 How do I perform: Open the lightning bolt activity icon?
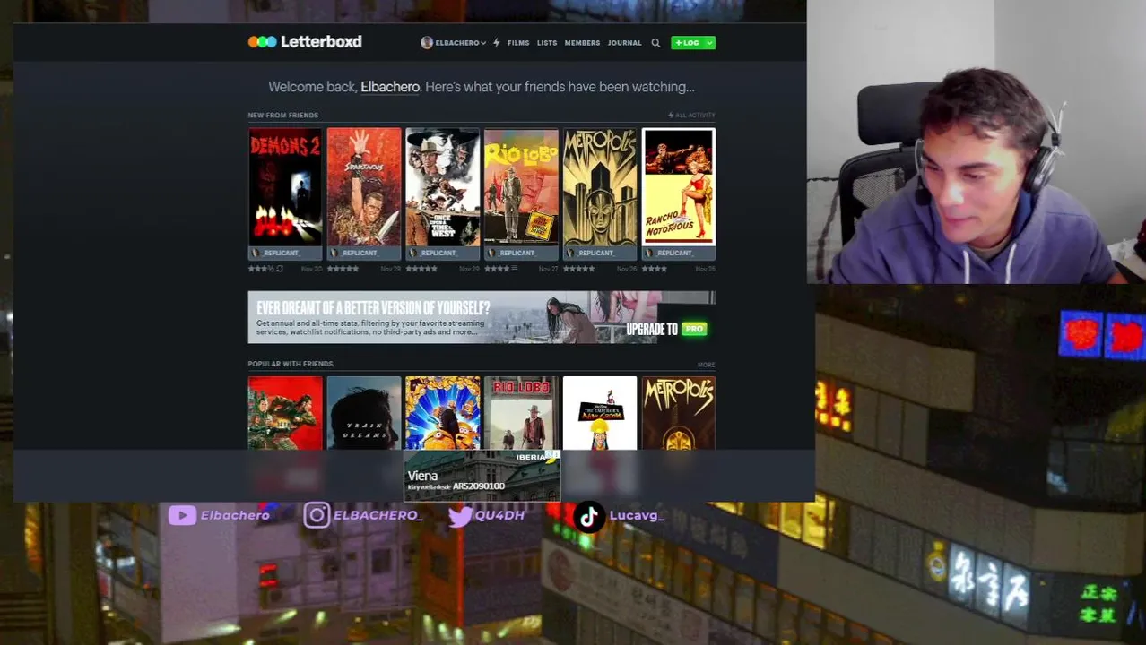(x=496, y=42)
